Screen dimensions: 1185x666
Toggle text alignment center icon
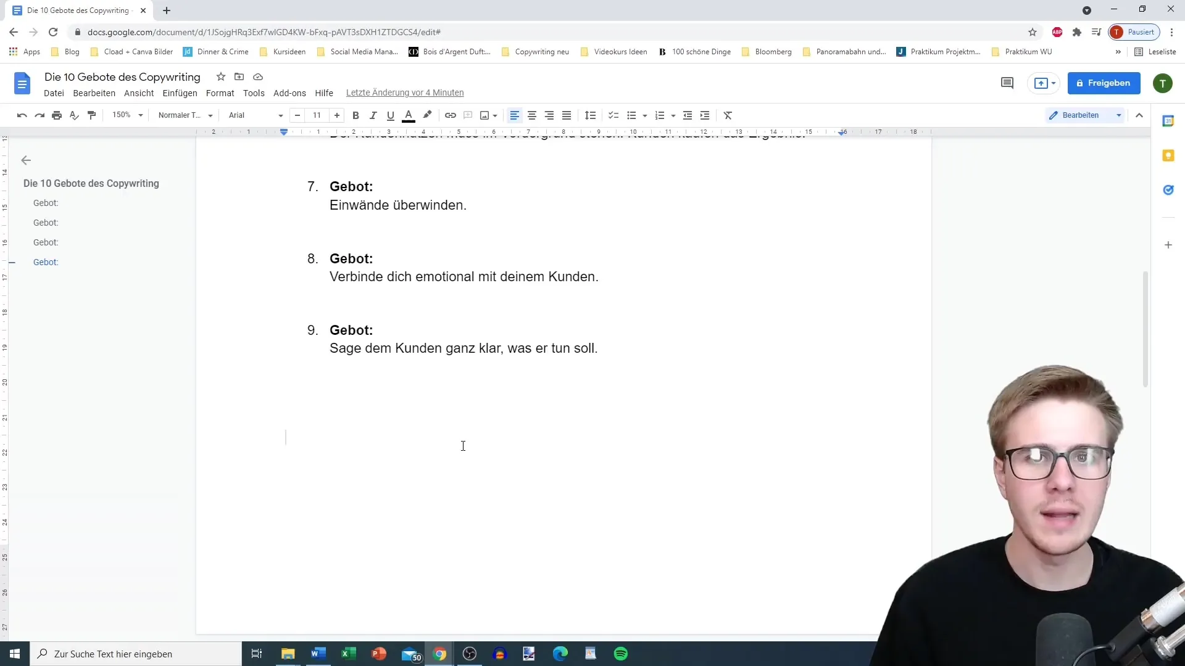click(531, 115)
